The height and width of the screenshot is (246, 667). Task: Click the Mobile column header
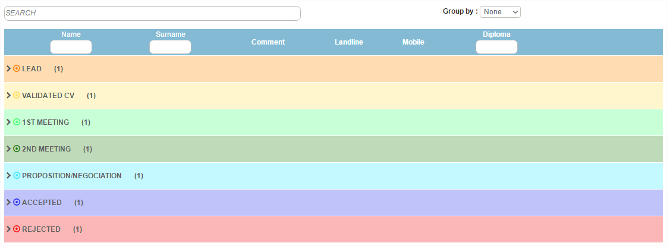coord(413,42)
